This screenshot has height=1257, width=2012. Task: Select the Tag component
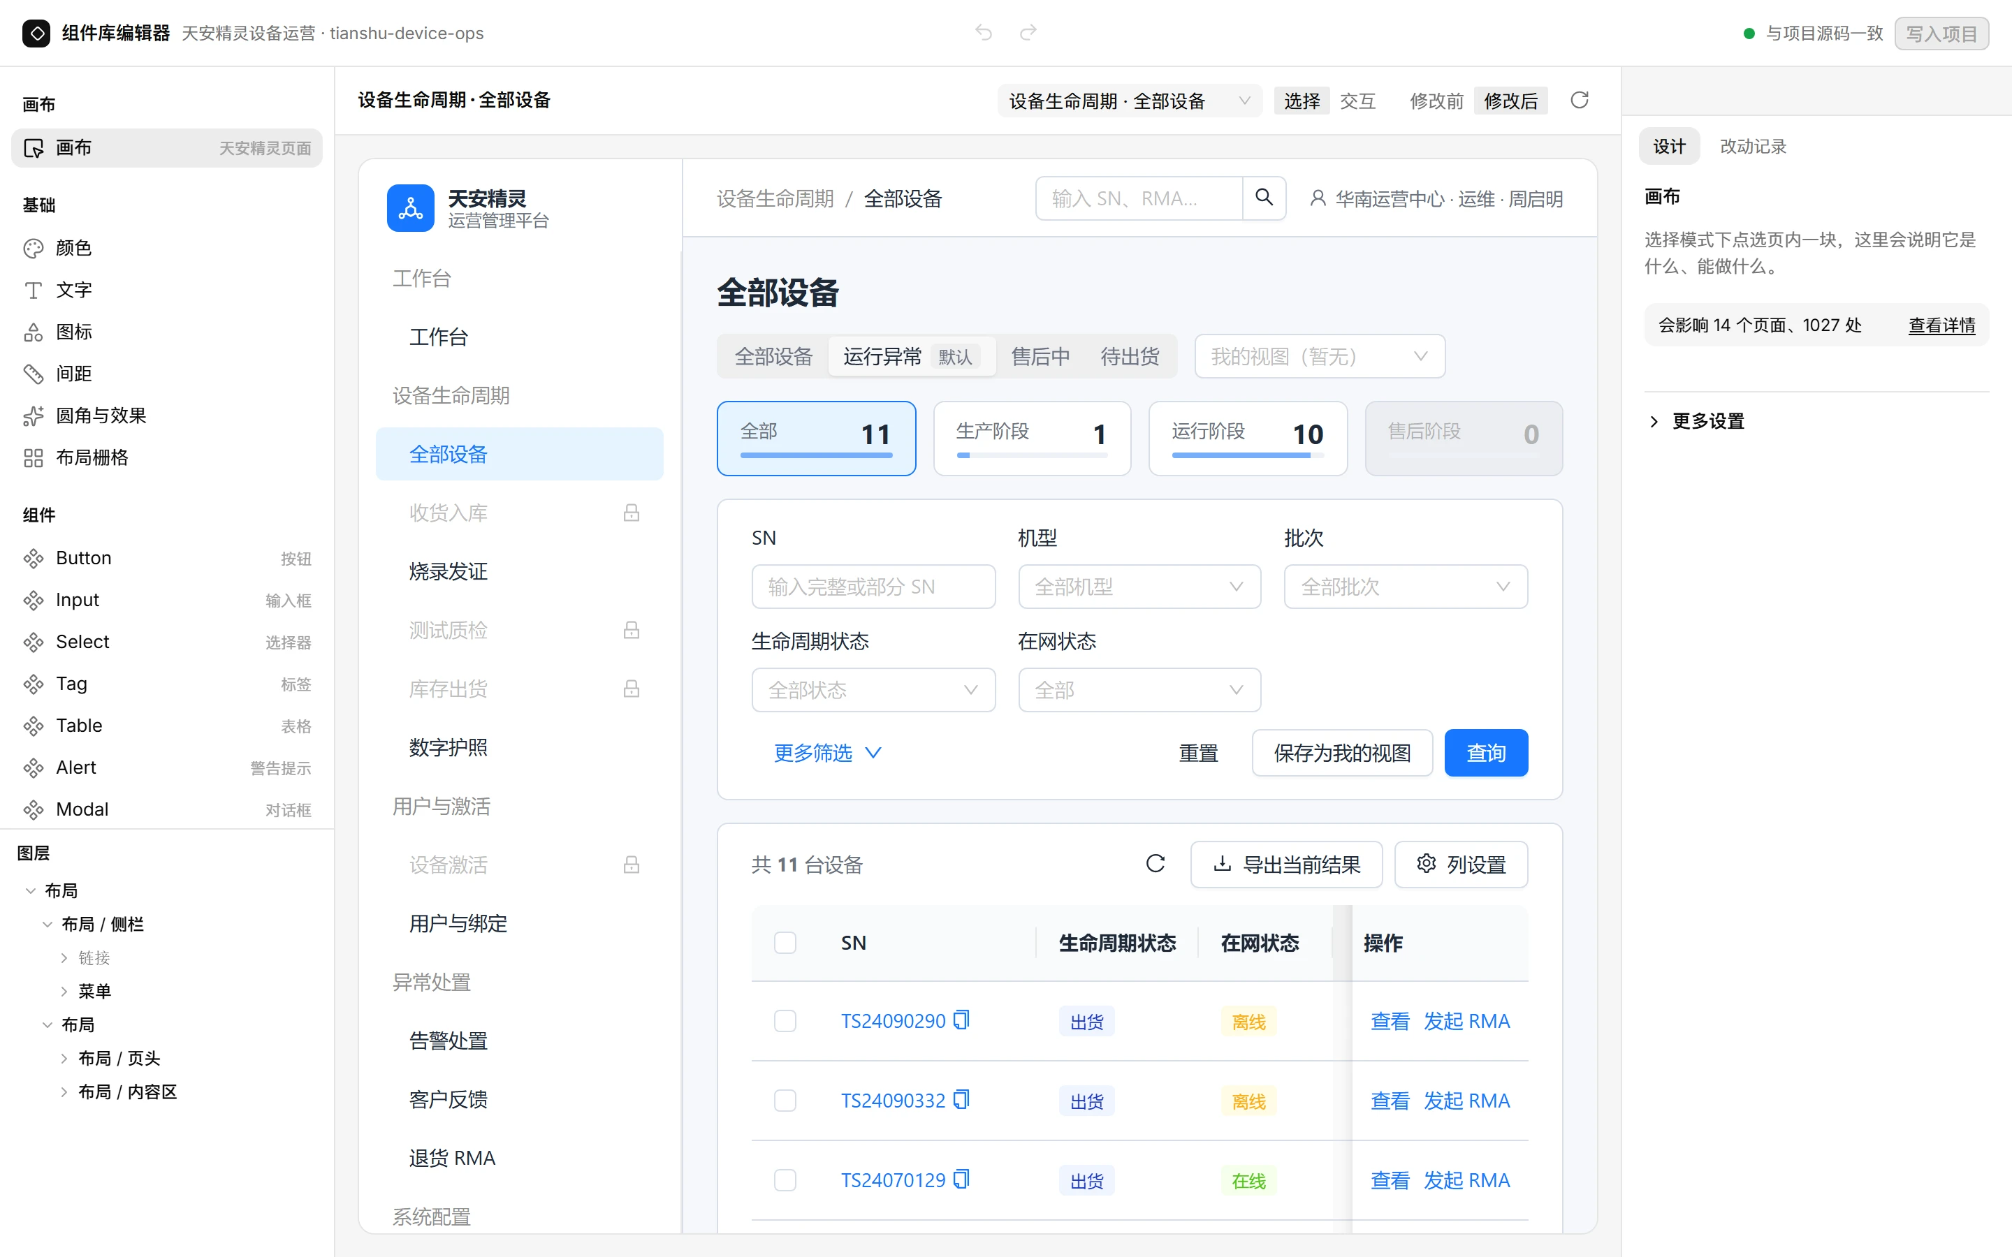166,684
